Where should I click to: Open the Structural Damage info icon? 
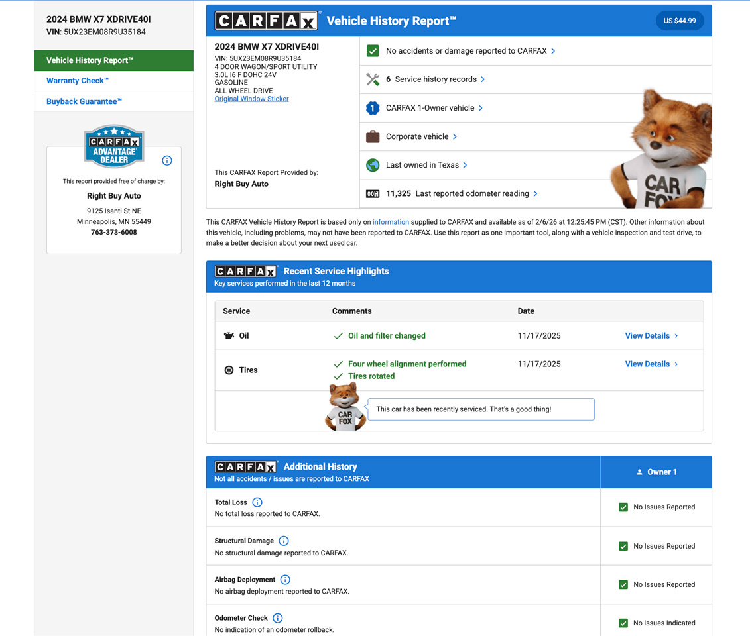pos(284,541)
